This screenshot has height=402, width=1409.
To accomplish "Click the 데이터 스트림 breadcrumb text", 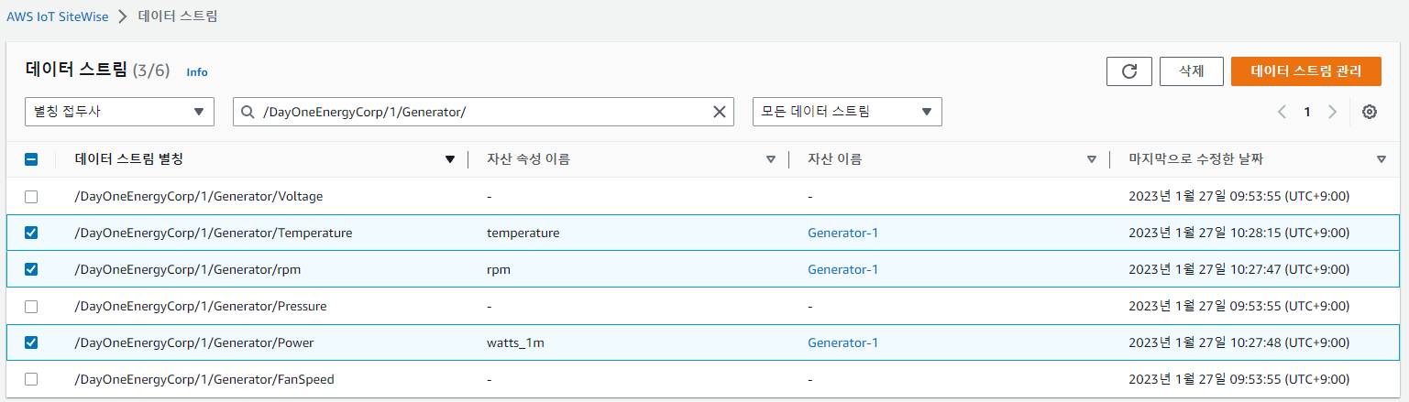I will [178, 16].
